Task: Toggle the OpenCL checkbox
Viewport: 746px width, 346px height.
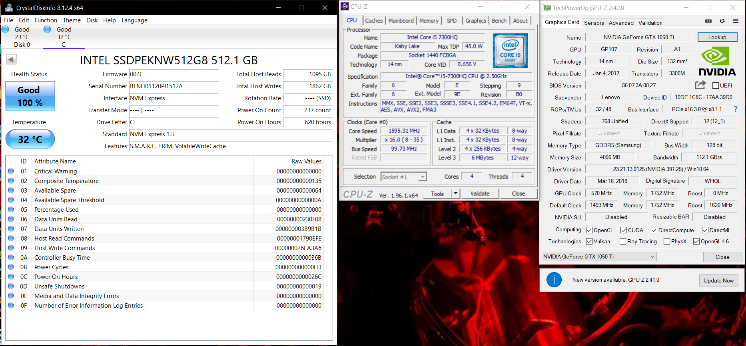Action: [589, 230]
